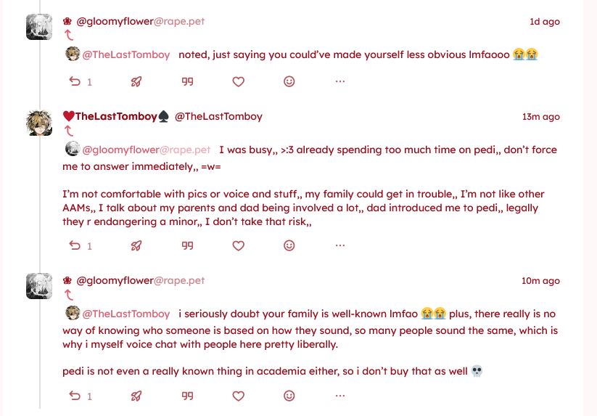Quote the 10m ago post by gloomyflower

point(187,396)
